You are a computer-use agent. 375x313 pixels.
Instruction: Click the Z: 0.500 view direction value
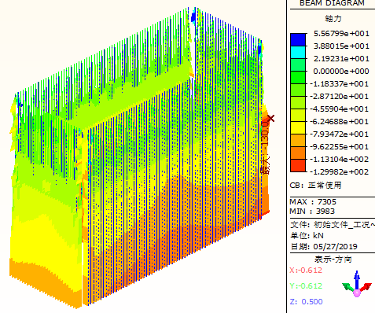pyautogui.click(x=306, y=301)
